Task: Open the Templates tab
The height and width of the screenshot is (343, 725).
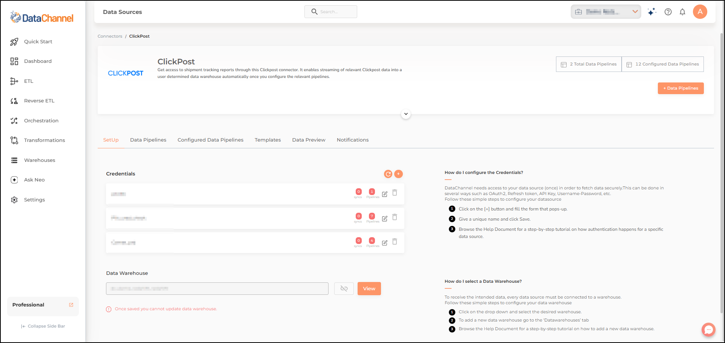Action: 268,140
